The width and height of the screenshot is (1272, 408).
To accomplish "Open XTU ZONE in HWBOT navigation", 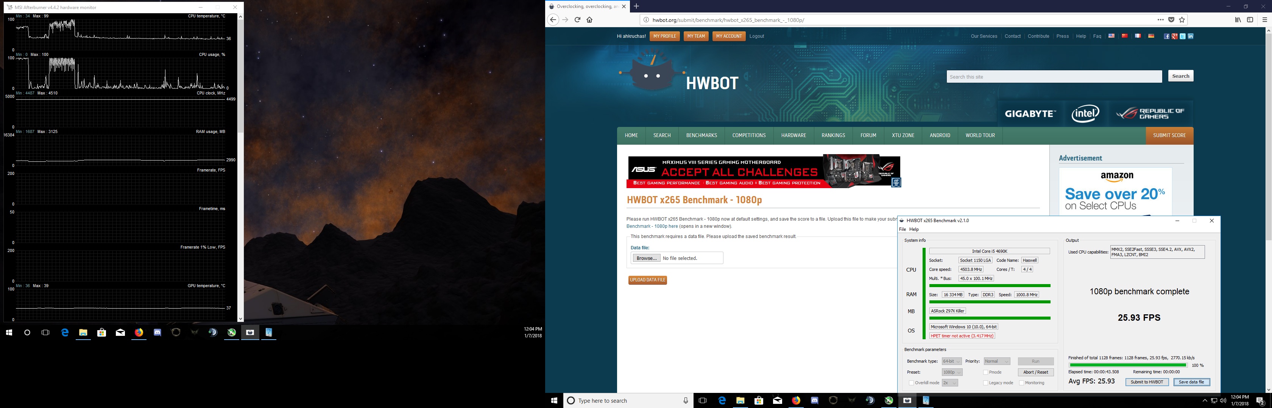I will [903, 136].
